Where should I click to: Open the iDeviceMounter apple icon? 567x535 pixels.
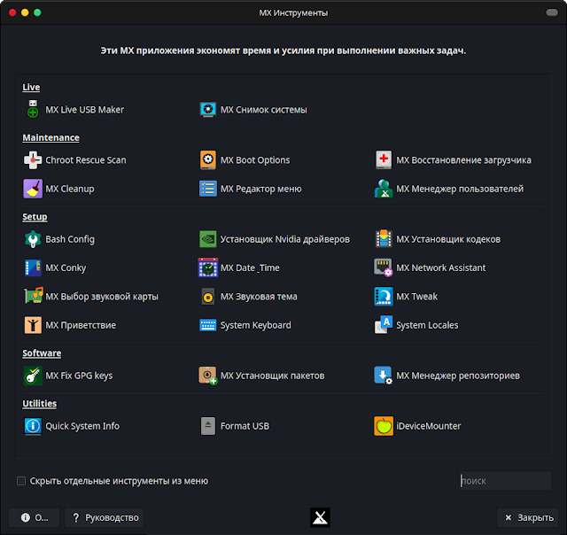point(384,426)
